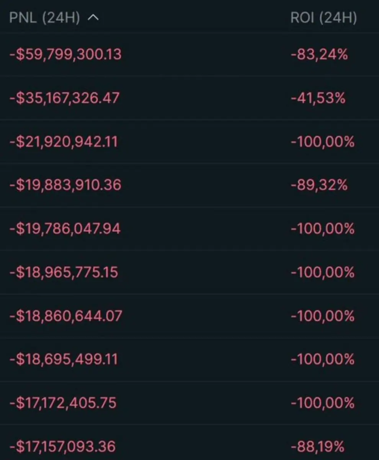
Task: Open the -$19,786,047.94 PNL row
Action: coord(65,229)
